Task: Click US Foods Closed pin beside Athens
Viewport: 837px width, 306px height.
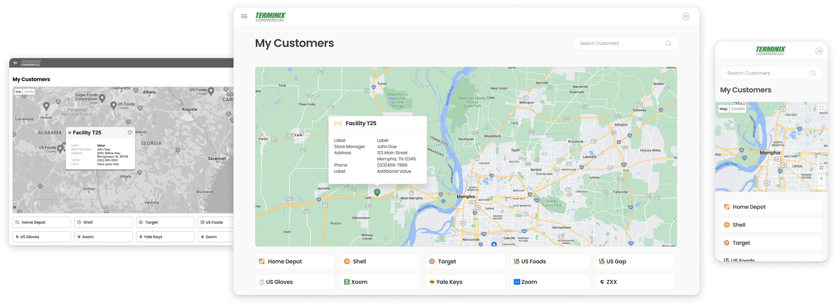Action: [113, 105]
